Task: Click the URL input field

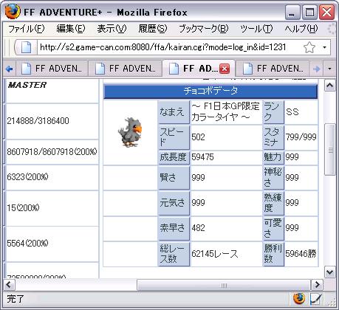Action: [170, 47]
